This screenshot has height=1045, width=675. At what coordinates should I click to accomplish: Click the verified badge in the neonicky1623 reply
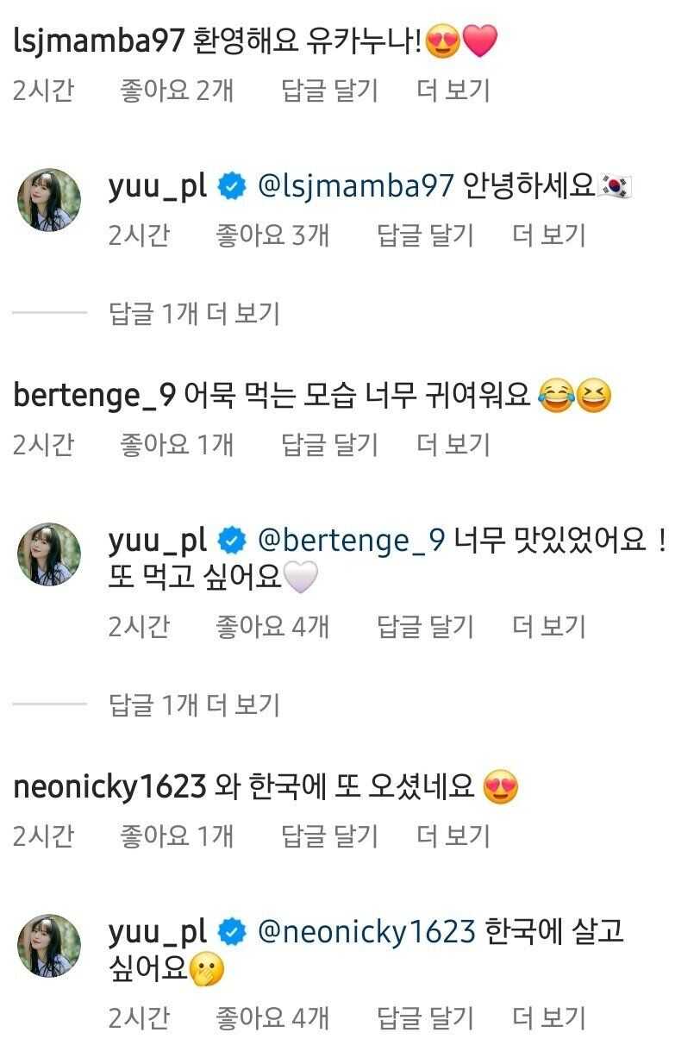(231, 933)
